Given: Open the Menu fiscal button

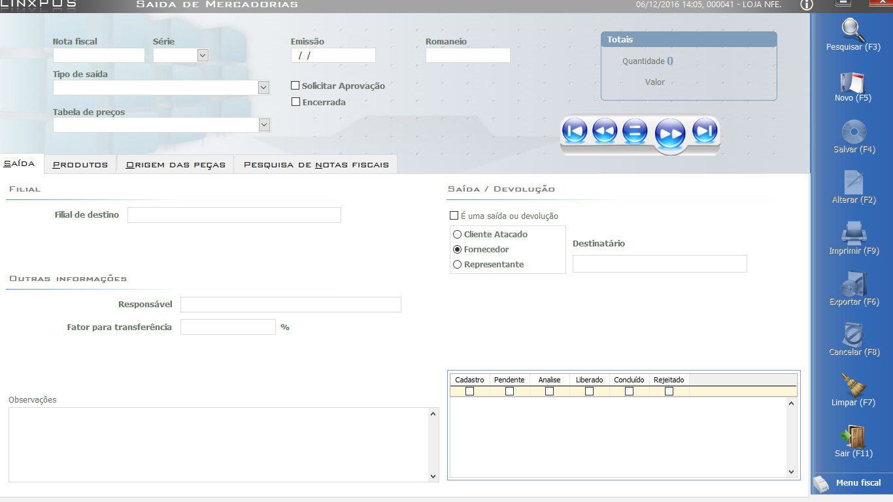Looking at the screenshot, I should (x=852, y=483).
